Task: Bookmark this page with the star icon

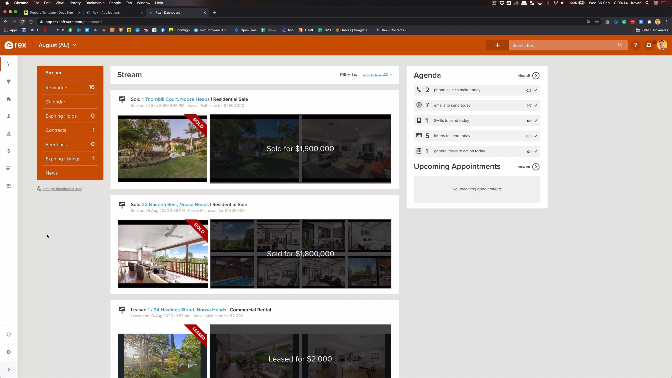Action: pyautogui.click(x=597, y=22)
